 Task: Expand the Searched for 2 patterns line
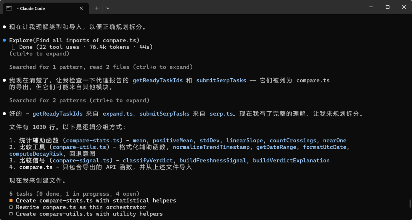coord(79,100)
